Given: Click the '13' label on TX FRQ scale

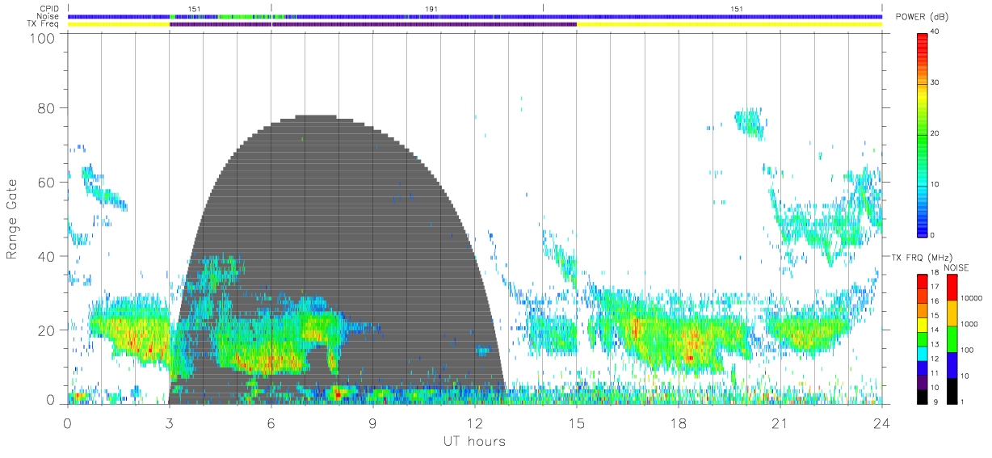Looking at the screenshot, I should (x=935, y=344).
